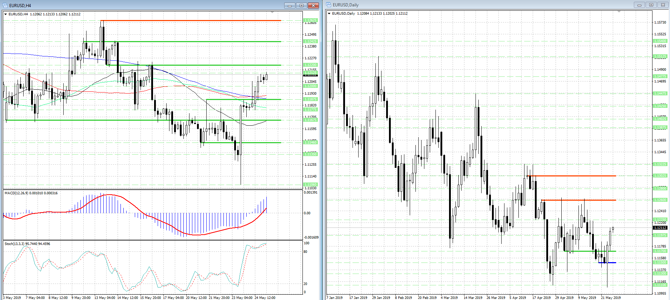Screen dimensions: 670x300
Task: Click the '24 May 12:00' time label
Action: (x=265, y=298)
